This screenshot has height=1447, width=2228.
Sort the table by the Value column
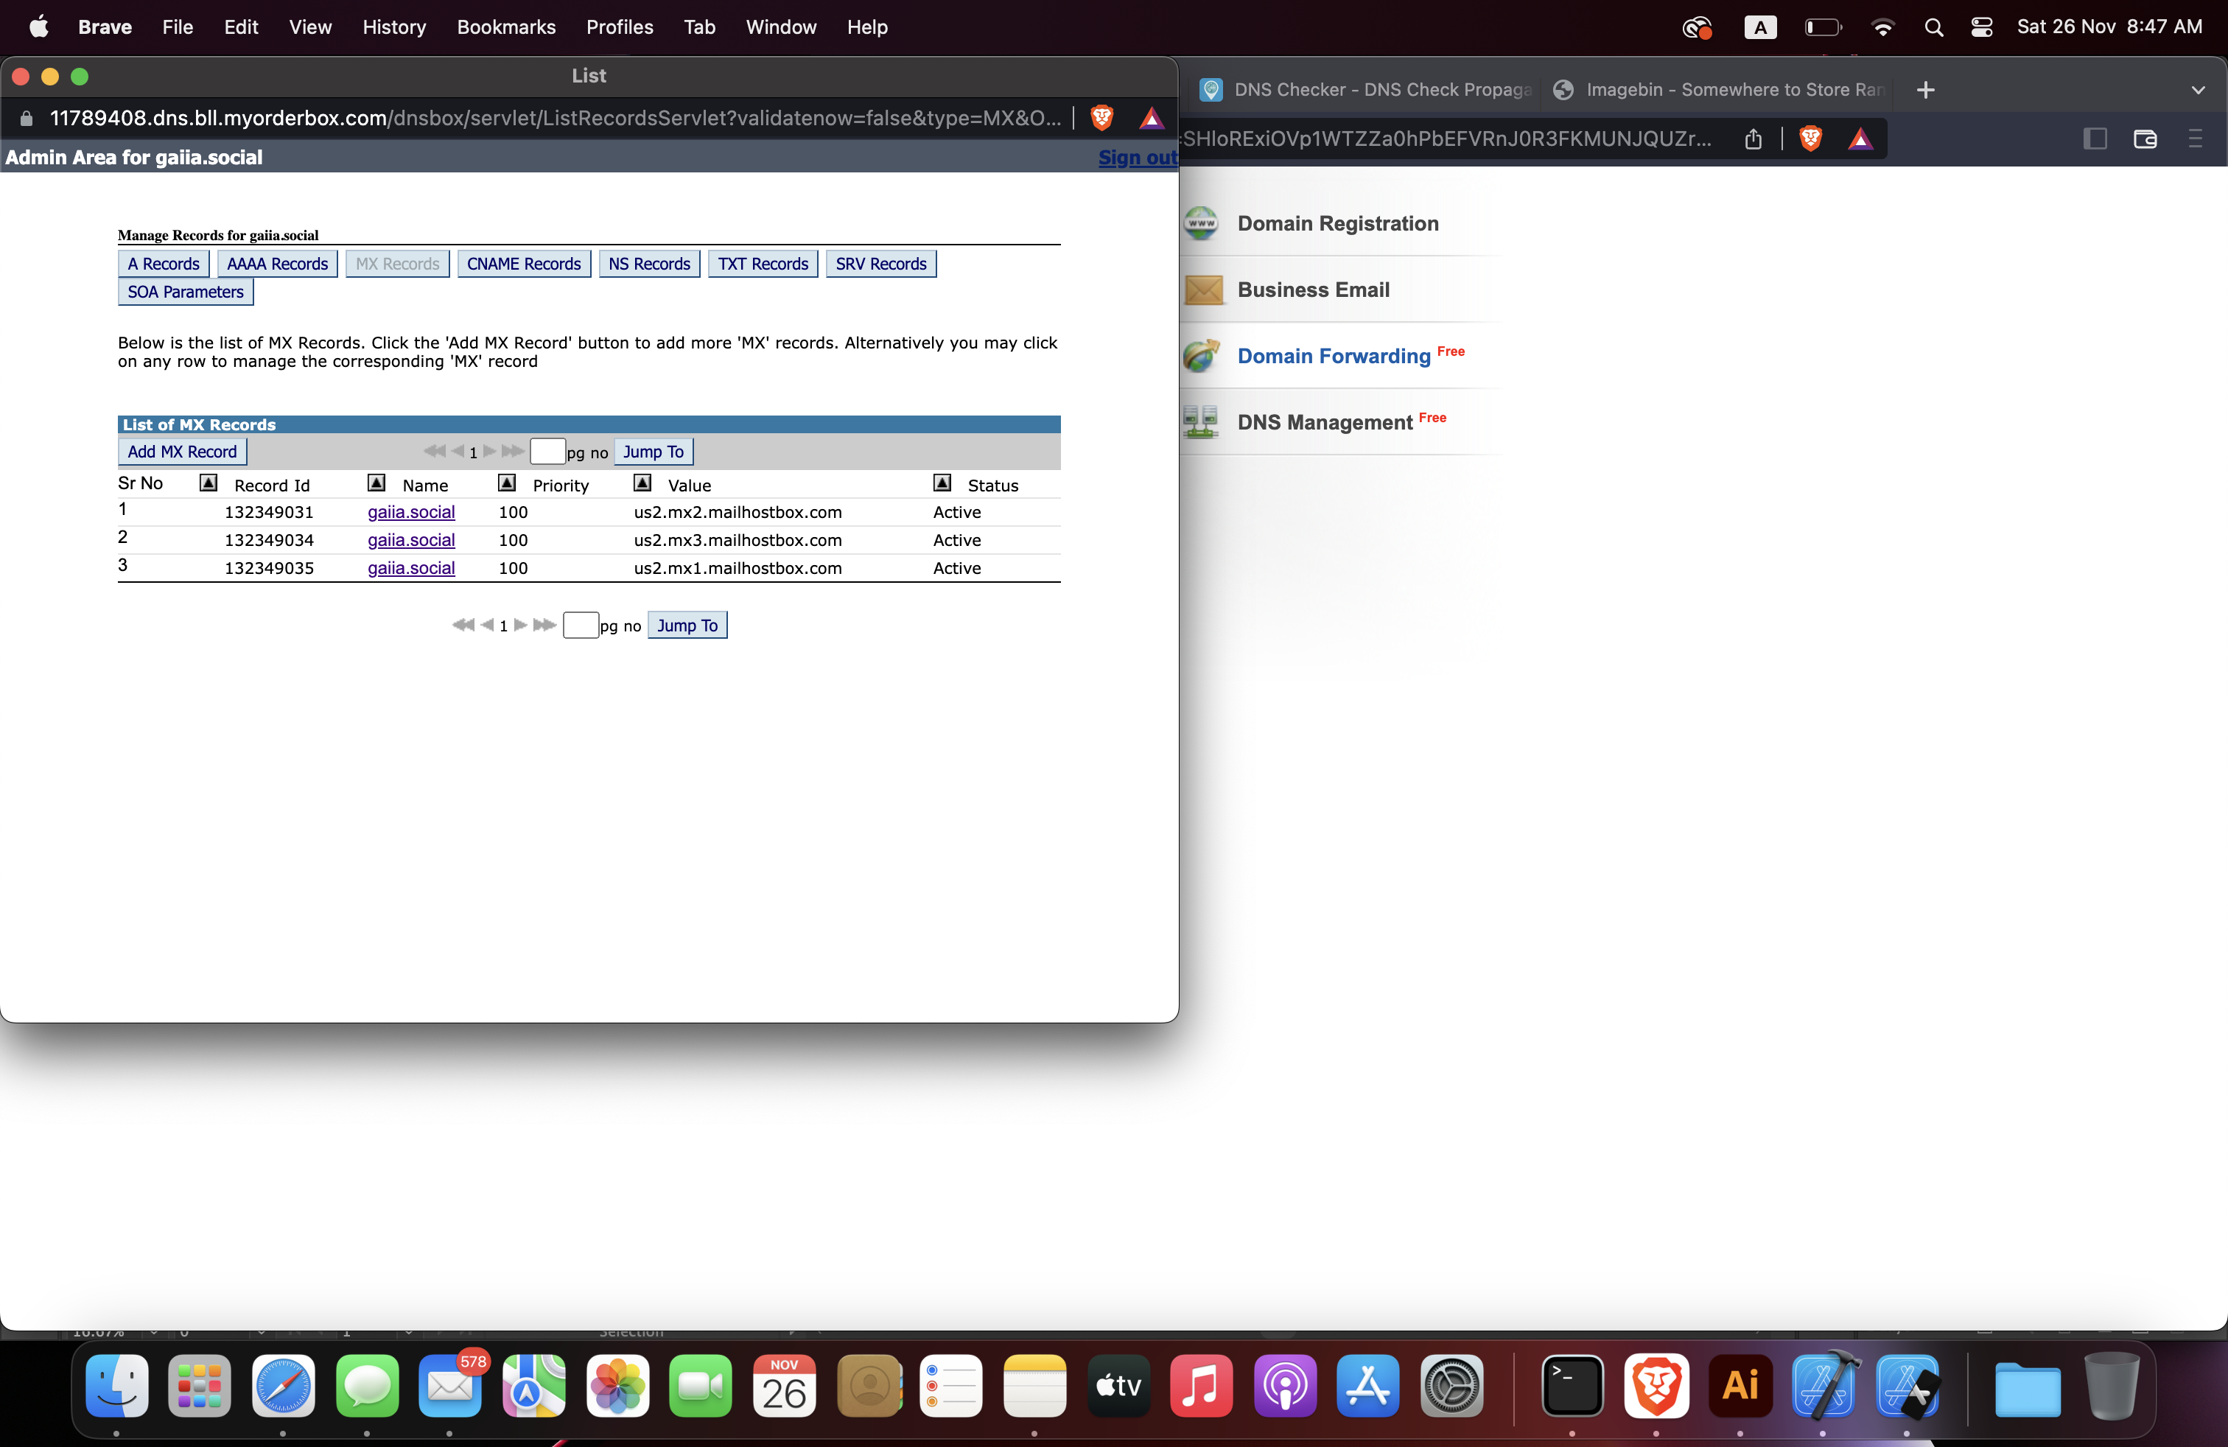(x=642, y=483)
